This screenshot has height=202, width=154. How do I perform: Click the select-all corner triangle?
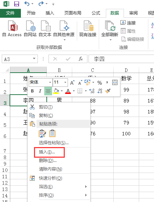click(x=7, y=70)
